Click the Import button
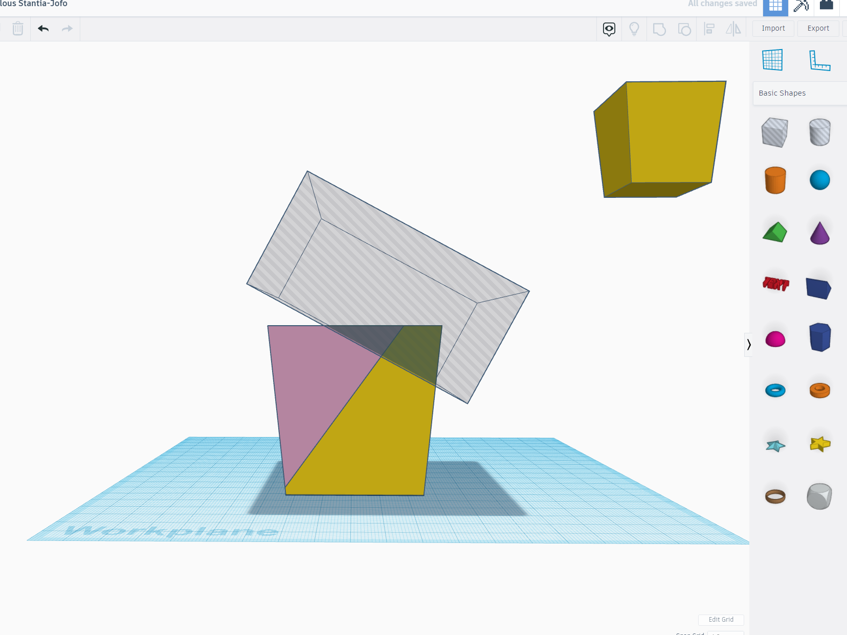 coord(773,29)
